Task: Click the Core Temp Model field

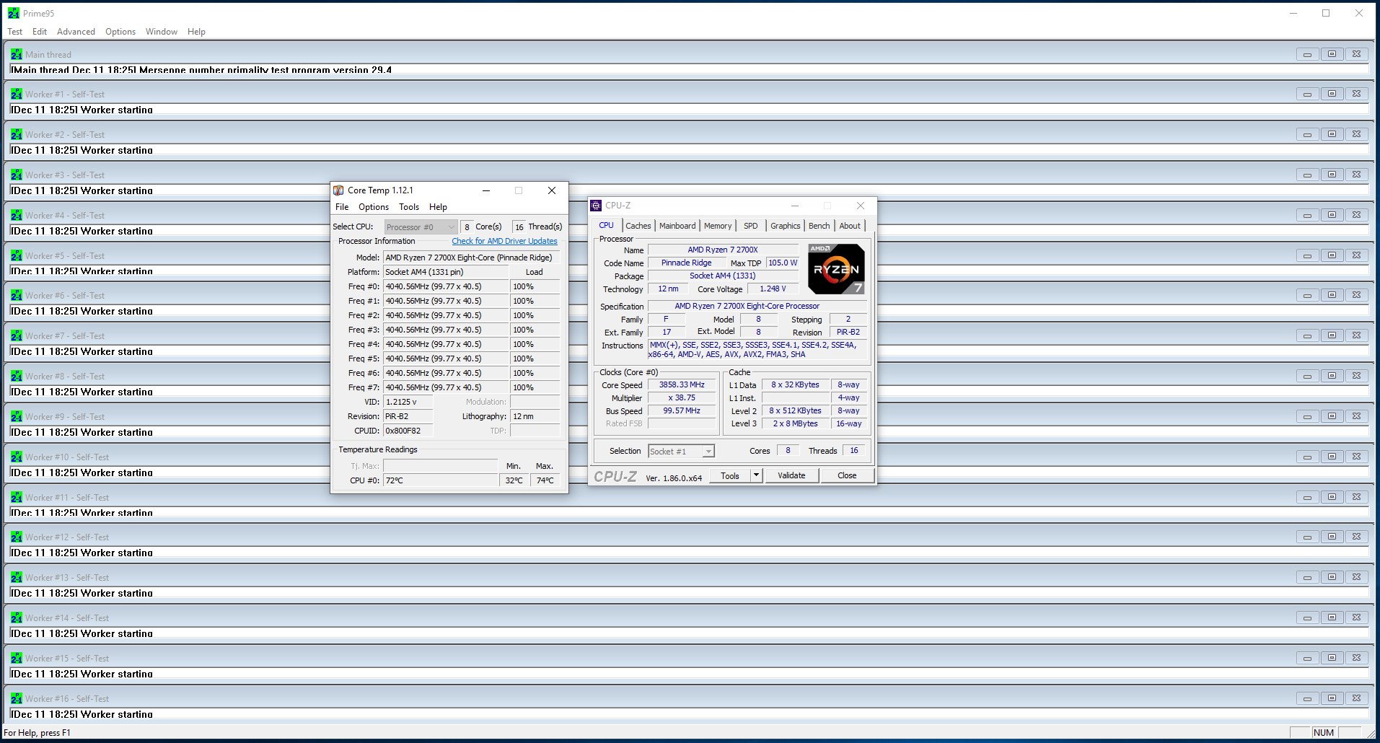Action: [x=472, y=258]
